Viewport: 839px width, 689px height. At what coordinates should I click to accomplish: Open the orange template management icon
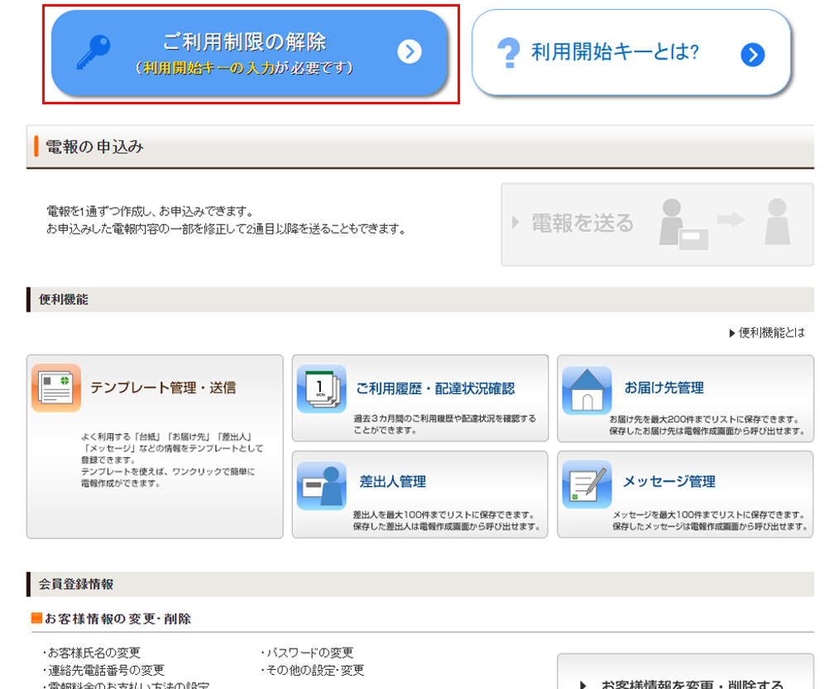[56, 388]
